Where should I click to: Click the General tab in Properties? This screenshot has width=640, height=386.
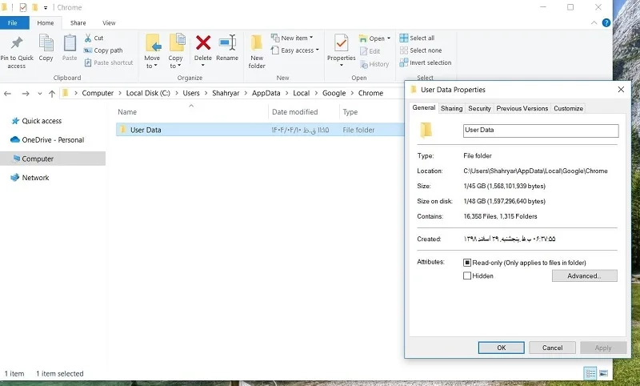(424, 107)
